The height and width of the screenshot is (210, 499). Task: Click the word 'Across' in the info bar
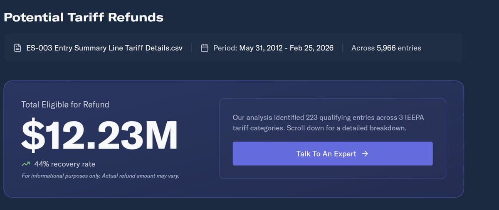point(363,48)
